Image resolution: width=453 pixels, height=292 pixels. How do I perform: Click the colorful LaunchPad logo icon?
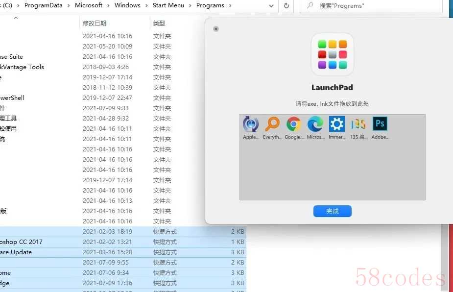click(x=332, y=54)
